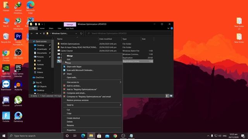Select the Google Chrome desktop icon
This screenshot has width=248, height=139.
pos(6,55)
